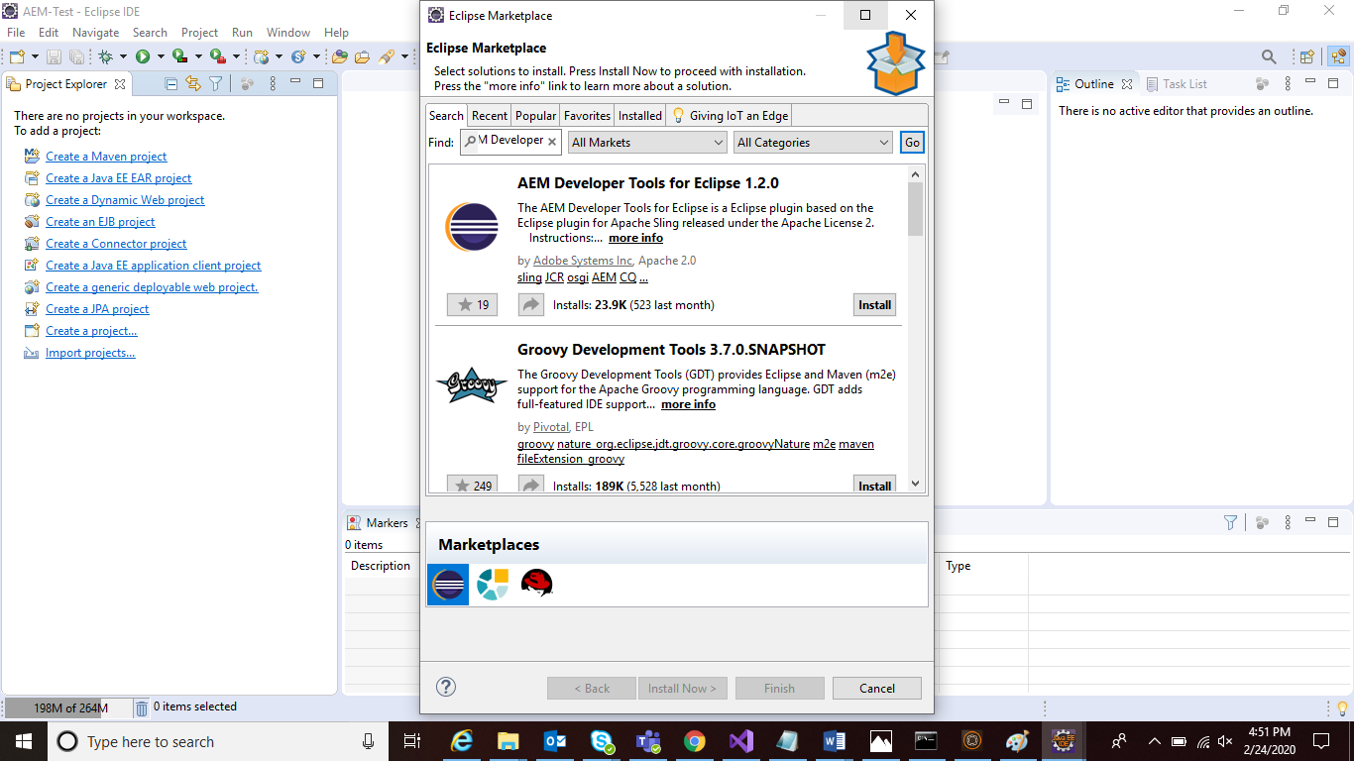Image resolution: width=1354 pixels, height=761 pixels.
Task: Click the Markers view filter icon
Action: pos(1230,522)
